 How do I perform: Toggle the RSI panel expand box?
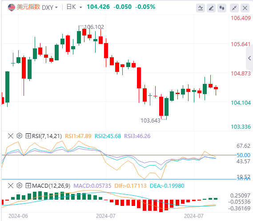[28, 136]
